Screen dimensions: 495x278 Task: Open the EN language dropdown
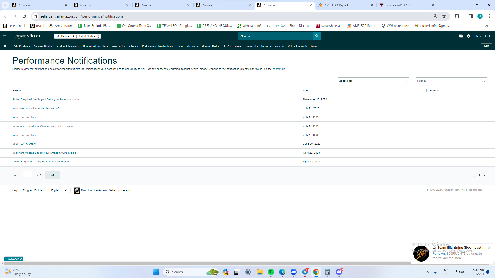pos(478,36)
